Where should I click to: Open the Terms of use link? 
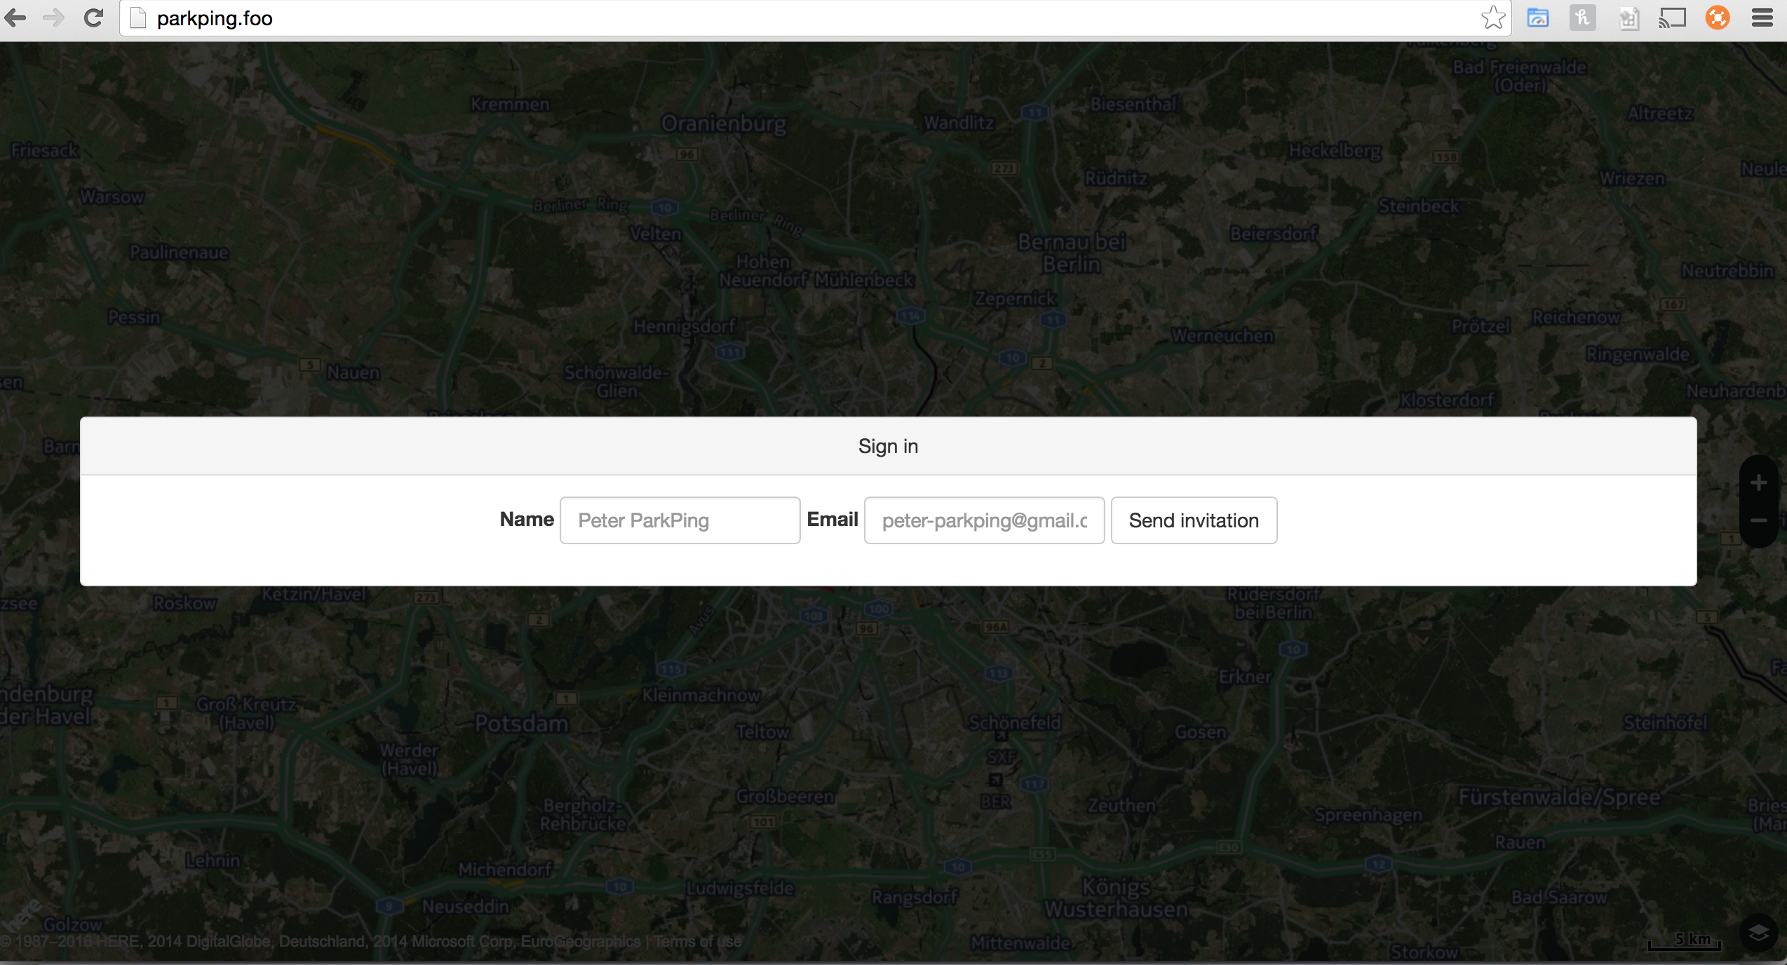click(x=698, y=941)
